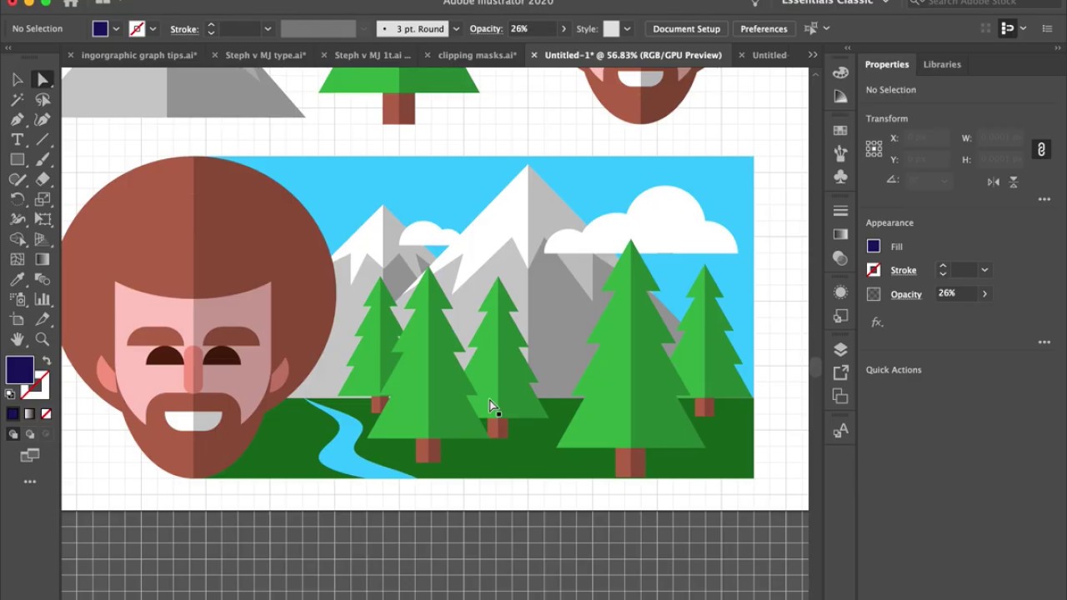Toggle constrain width and height proportions link

click(1041, 149)
